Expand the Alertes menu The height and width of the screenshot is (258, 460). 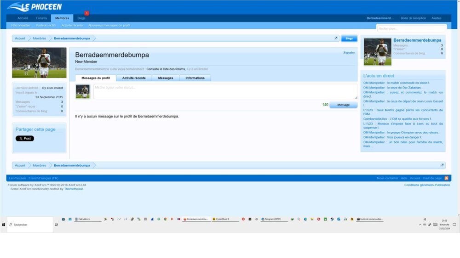pos(436,18)
